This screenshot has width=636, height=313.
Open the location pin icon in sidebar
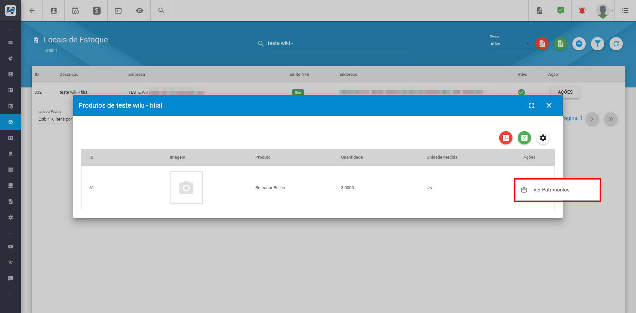(11, 154)
